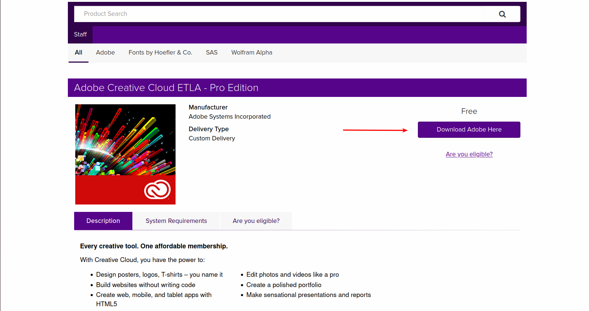Click the Free price label
Viewport: 589px width, 311px height.
tap(469, 111)
